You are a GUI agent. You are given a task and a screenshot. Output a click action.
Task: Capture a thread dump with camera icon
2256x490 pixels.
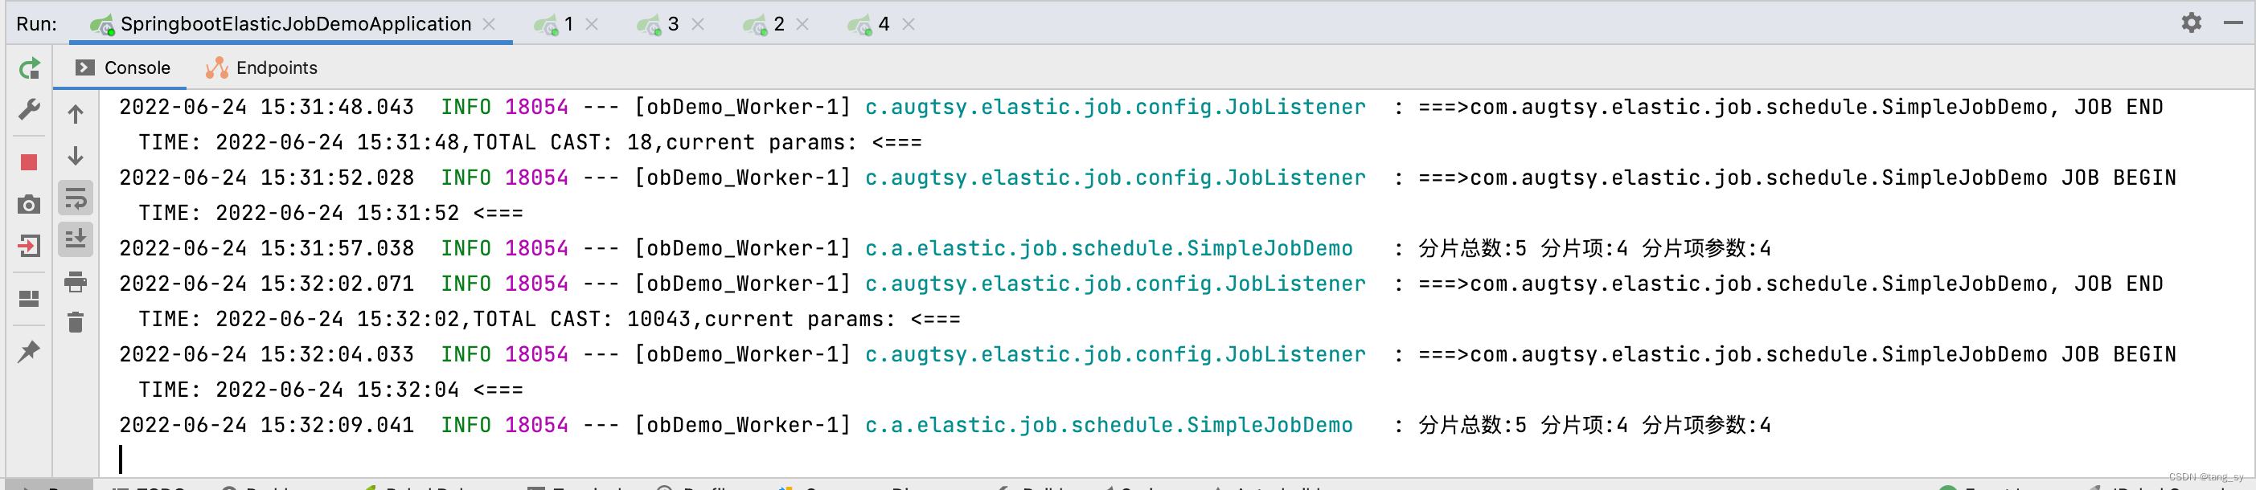coord(29,203)
